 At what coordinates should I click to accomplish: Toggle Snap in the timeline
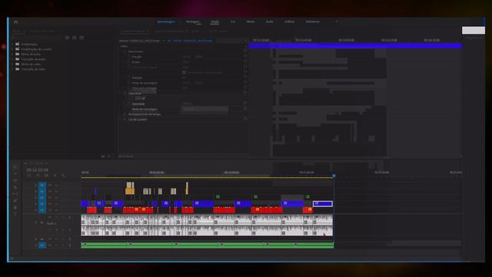tap(38, 175)
